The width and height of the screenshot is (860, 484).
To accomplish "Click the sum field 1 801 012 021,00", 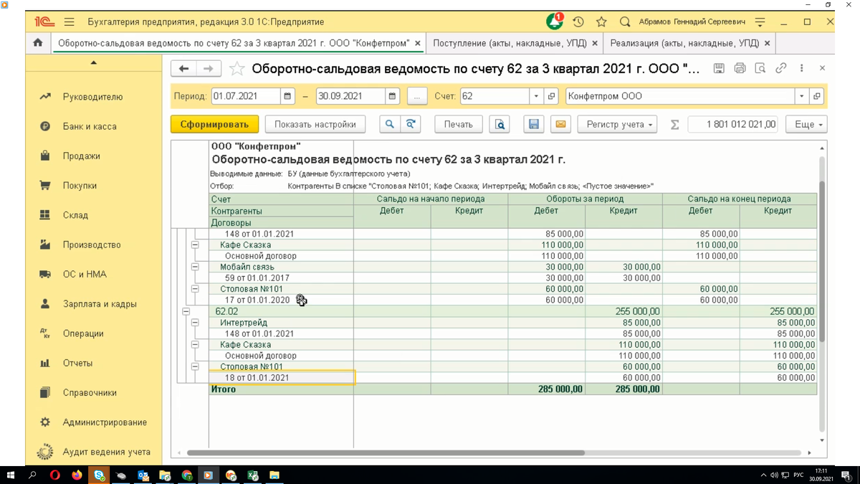I will pyautogui.click(x=733, y=124).
